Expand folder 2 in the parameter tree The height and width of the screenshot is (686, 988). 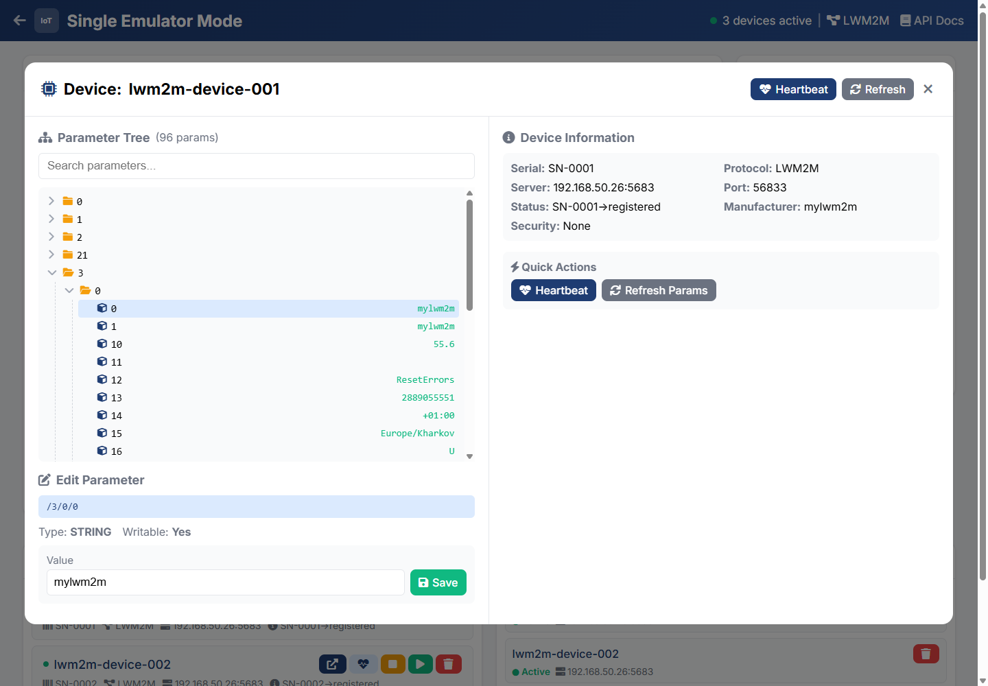click(51, 237)
